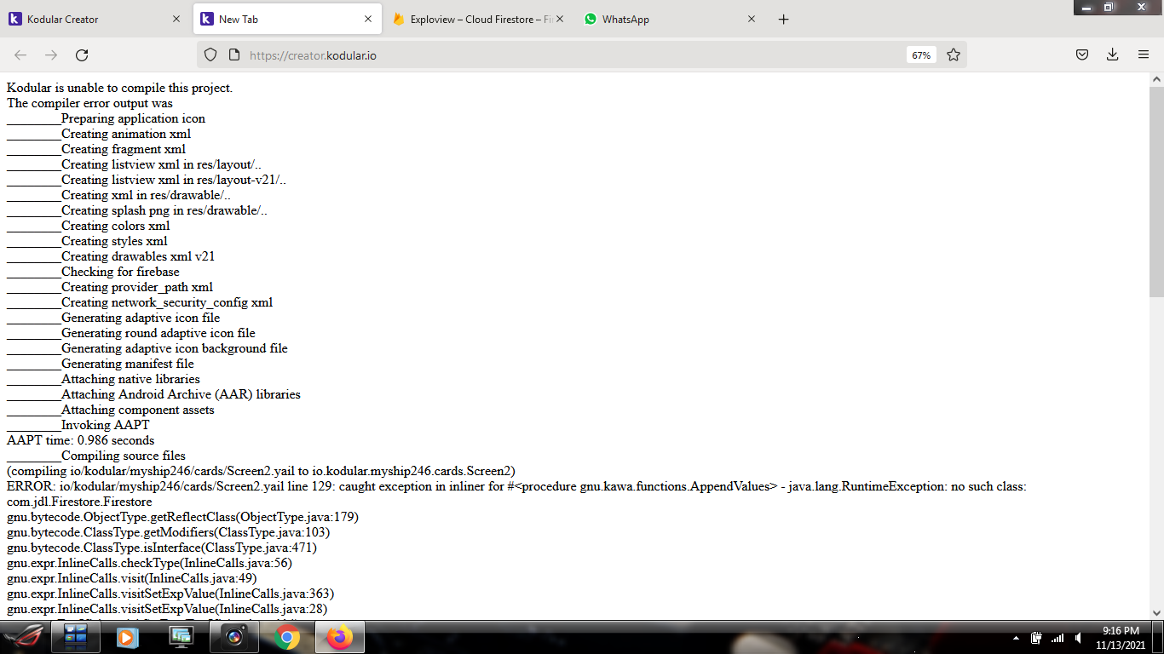Close the WhatsApp tab
Image resolution: width=1164 pixels, height=654 pixels.
(x=752, y=19)
